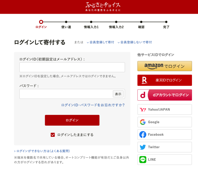
Task: Click the Facebook logo icon
Action: [x=143, y=135]
